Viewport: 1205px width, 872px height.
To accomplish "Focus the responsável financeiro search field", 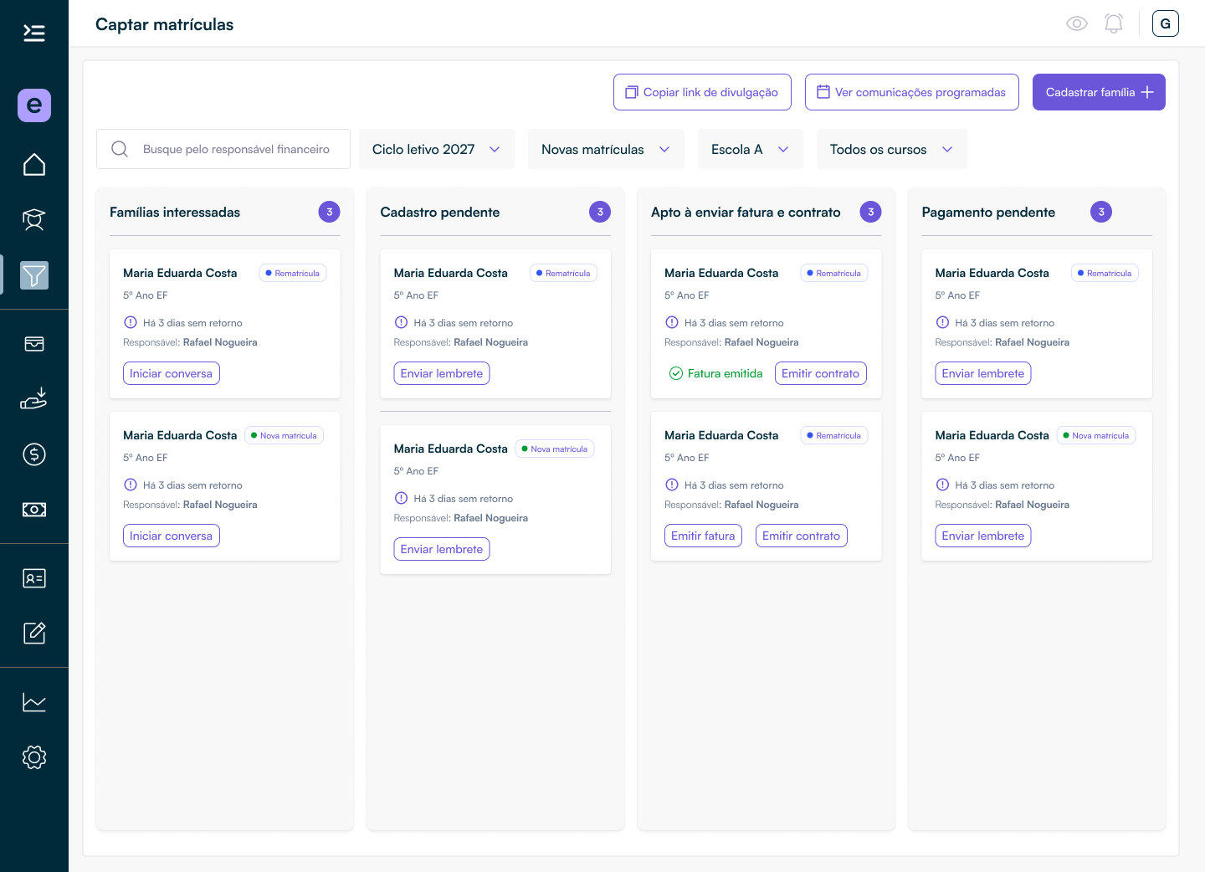I will coord(223,149).
